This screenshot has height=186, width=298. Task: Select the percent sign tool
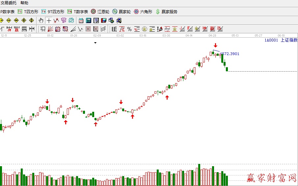[129, 29]
